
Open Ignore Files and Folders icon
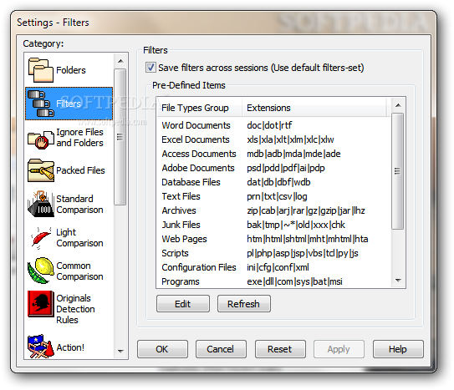(40, 139)
